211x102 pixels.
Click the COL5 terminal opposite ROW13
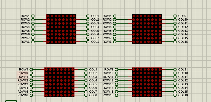(86, 84)
